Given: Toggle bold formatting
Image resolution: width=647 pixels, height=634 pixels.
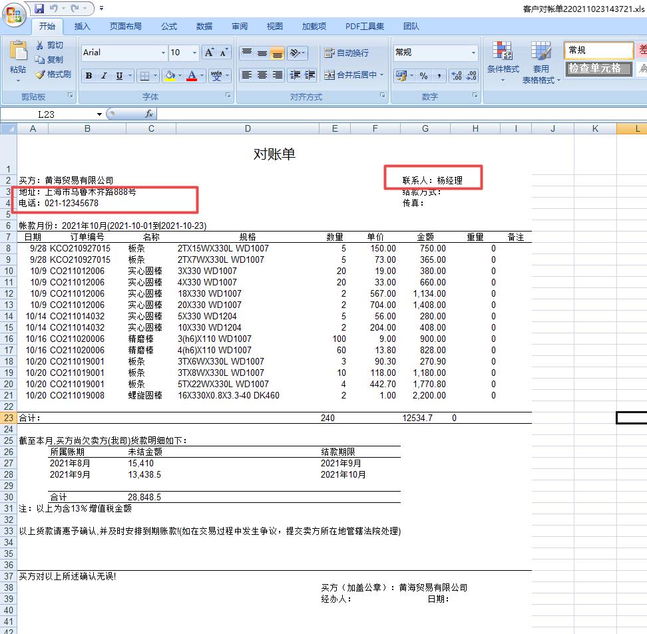Looking at the screenshot, I should point(89,76).
